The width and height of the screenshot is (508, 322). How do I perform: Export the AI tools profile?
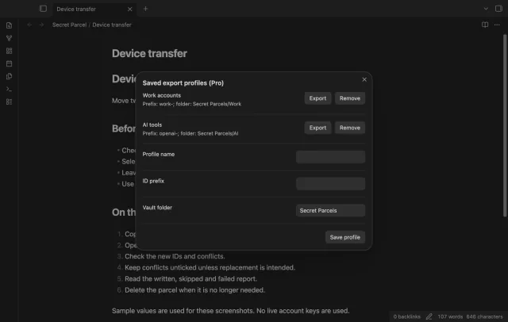pos(317,128)
